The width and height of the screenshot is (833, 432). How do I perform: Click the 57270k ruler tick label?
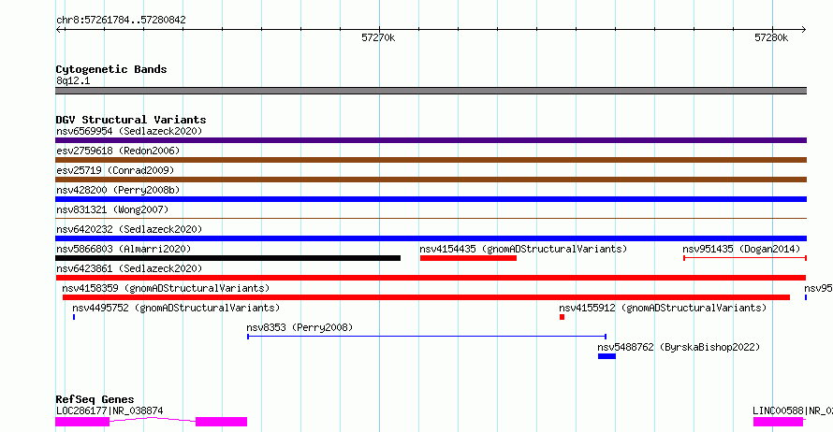coord(378,37)
